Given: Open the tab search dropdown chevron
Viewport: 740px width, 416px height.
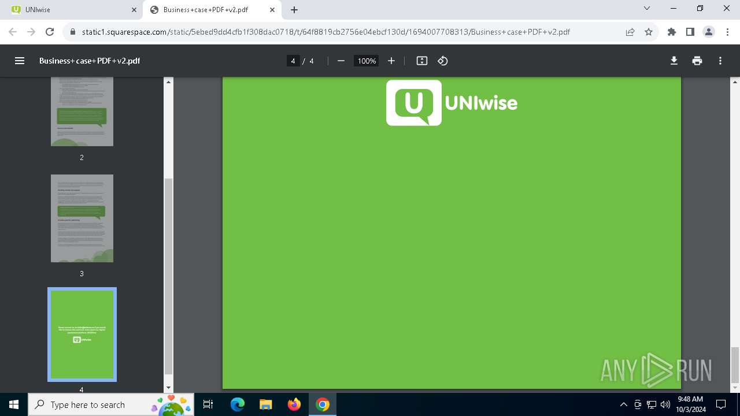Looking at the screenshot, I should pyautogui.click(x=647, y=9).
